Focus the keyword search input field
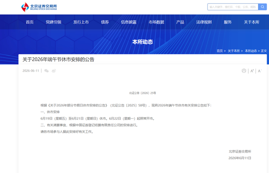The image size is (269, 173). tap(233, 7)
